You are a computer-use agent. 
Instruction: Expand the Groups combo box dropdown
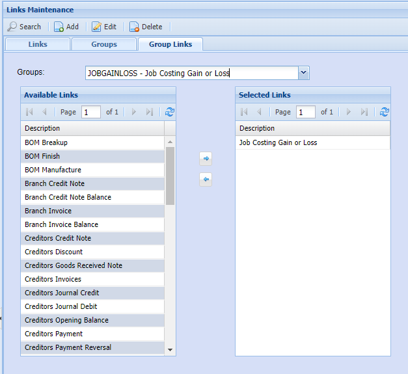(x=304, y=73)
